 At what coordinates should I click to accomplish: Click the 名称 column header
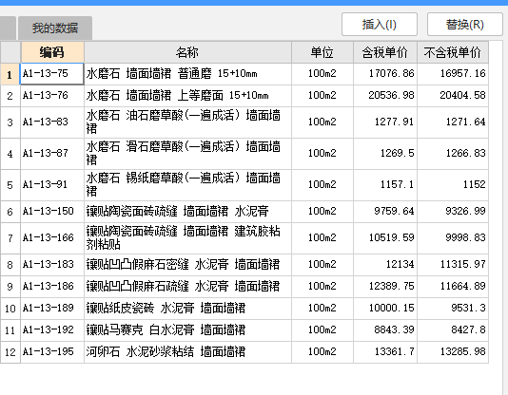pyautogui.click(x=187, y=52)
